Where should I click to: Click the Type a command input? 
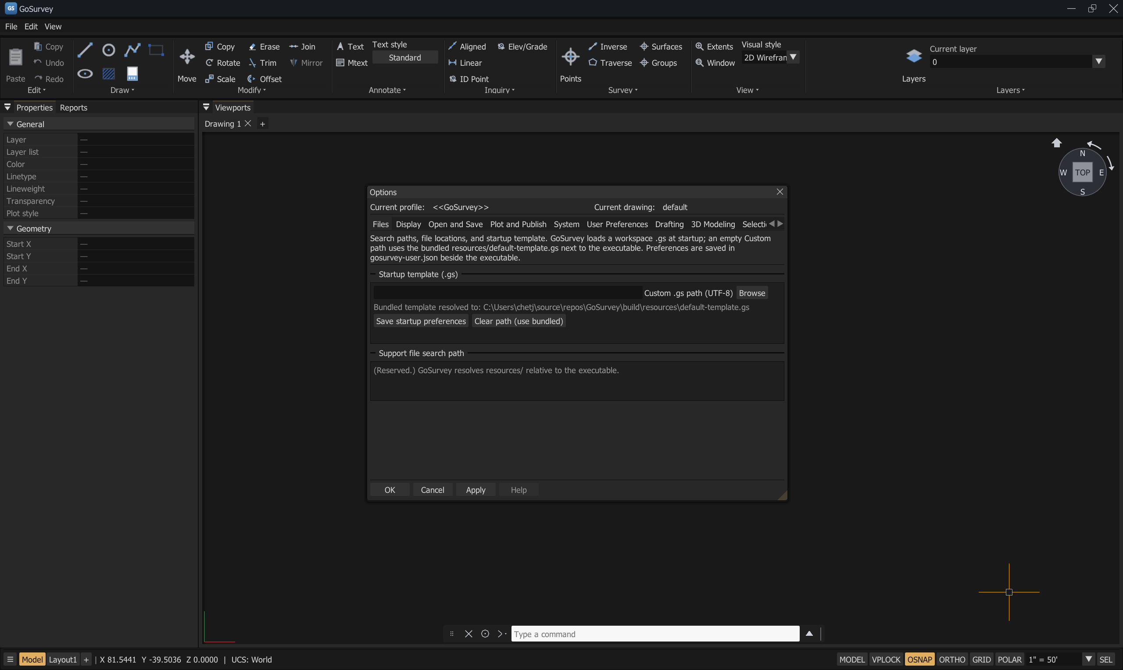[655, 634]
